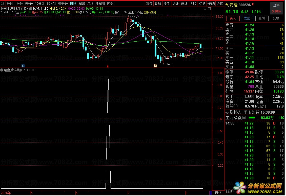Expand the main chart indicator dropdown arrow

coord(31,9)
